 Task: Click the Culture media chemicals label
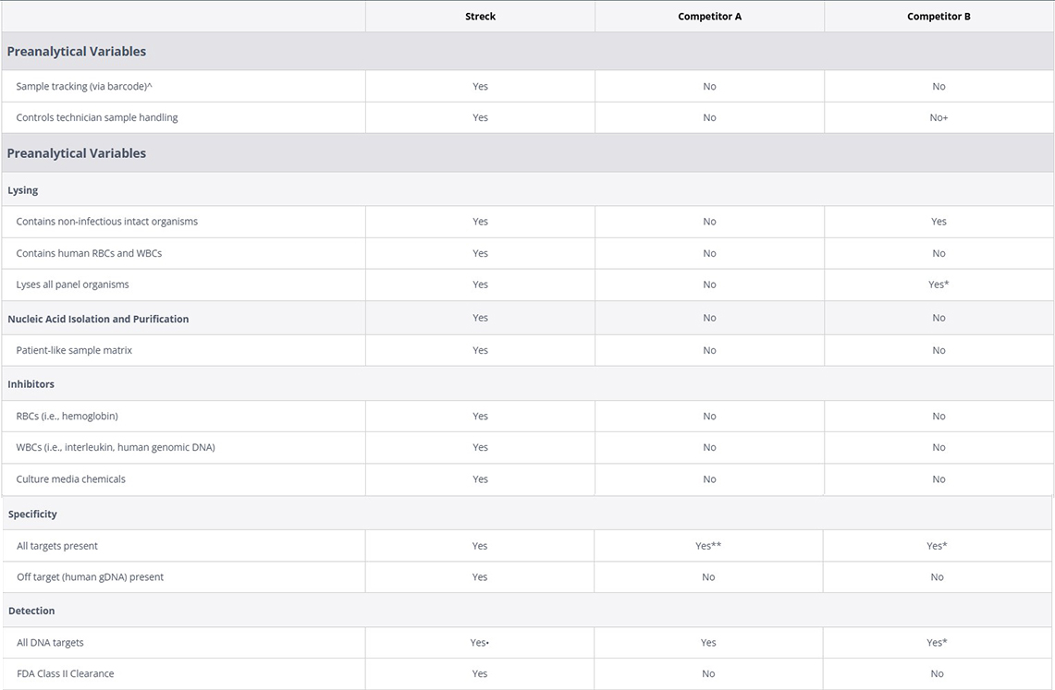pyautogui.click(x=70, y=478)
